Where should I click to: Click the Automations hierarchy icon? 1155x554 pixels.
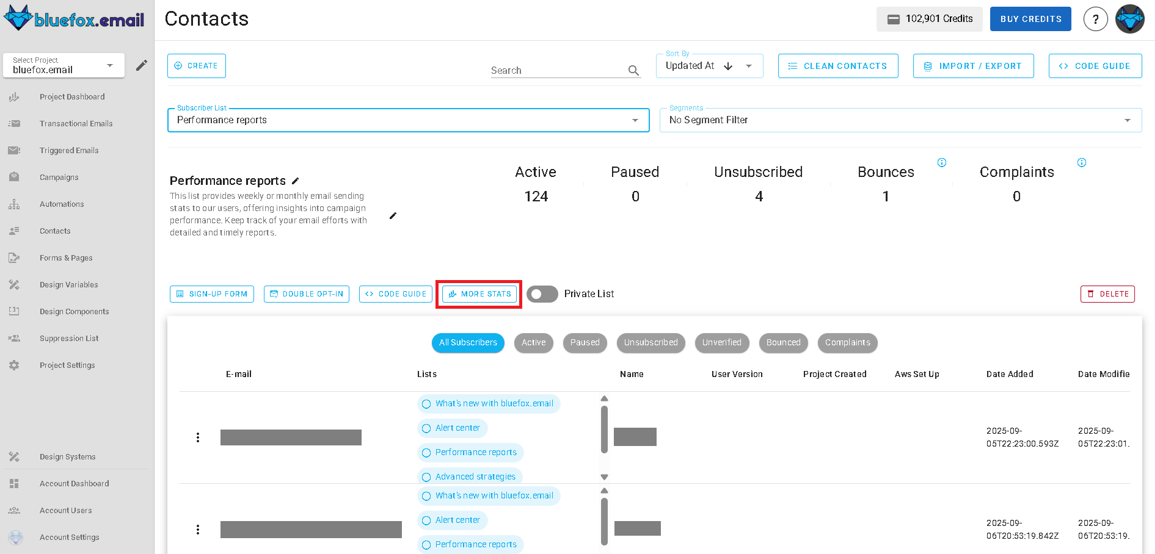[14, 204]
